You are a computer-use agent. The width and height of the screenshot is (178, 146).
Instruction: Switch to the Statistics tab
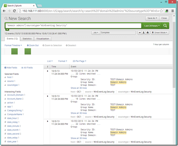pyautogui.click(x=27, y=39)
